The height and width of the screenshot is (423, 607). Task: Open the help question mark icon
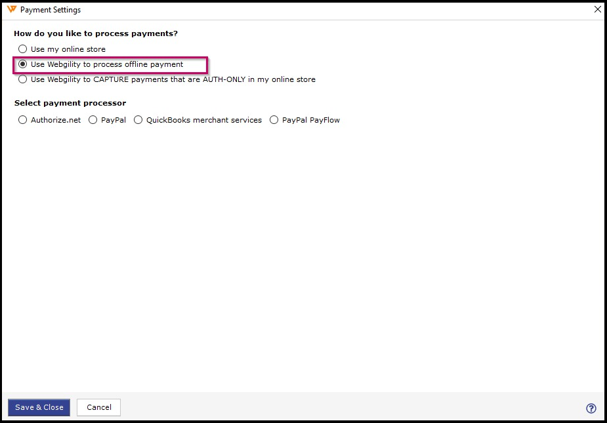pos(591,409)
